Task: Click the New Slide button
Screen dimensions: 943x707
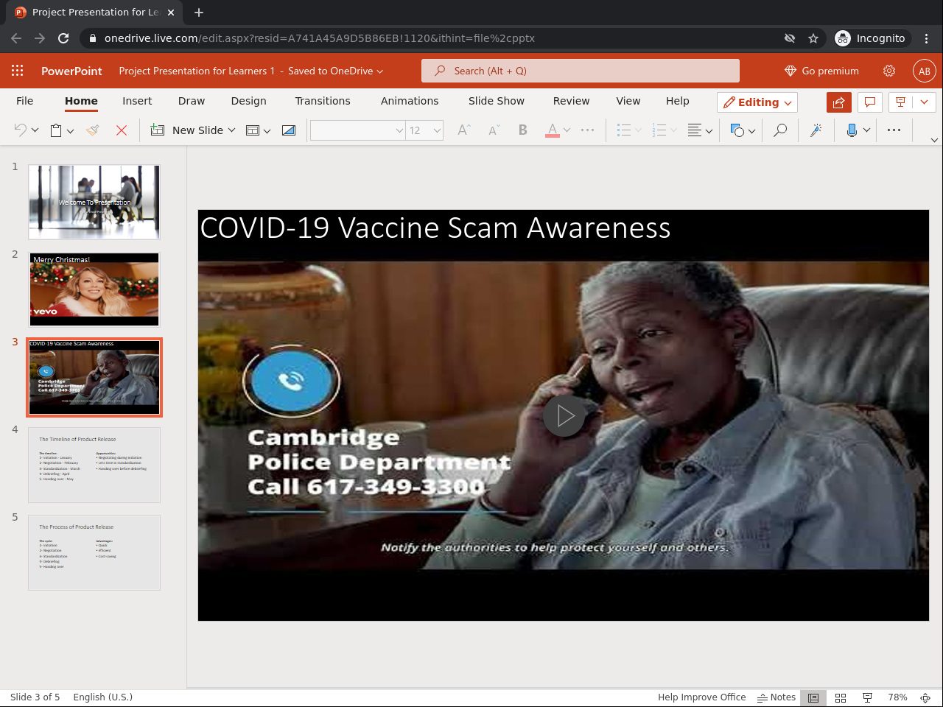Action: 189,130
